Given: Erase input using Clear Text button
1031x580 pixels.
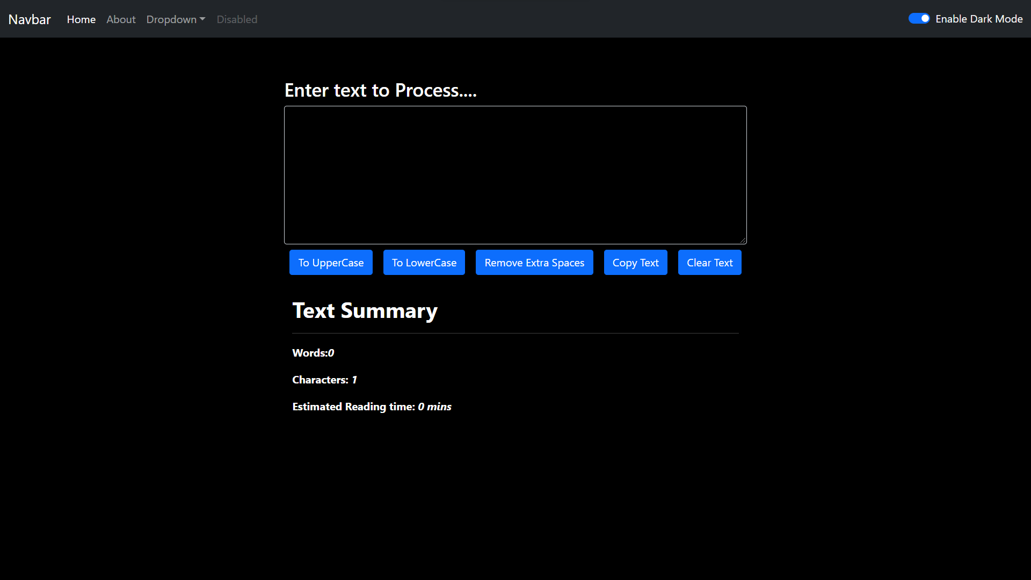Looking at the screenshot, I should point(709,263).
